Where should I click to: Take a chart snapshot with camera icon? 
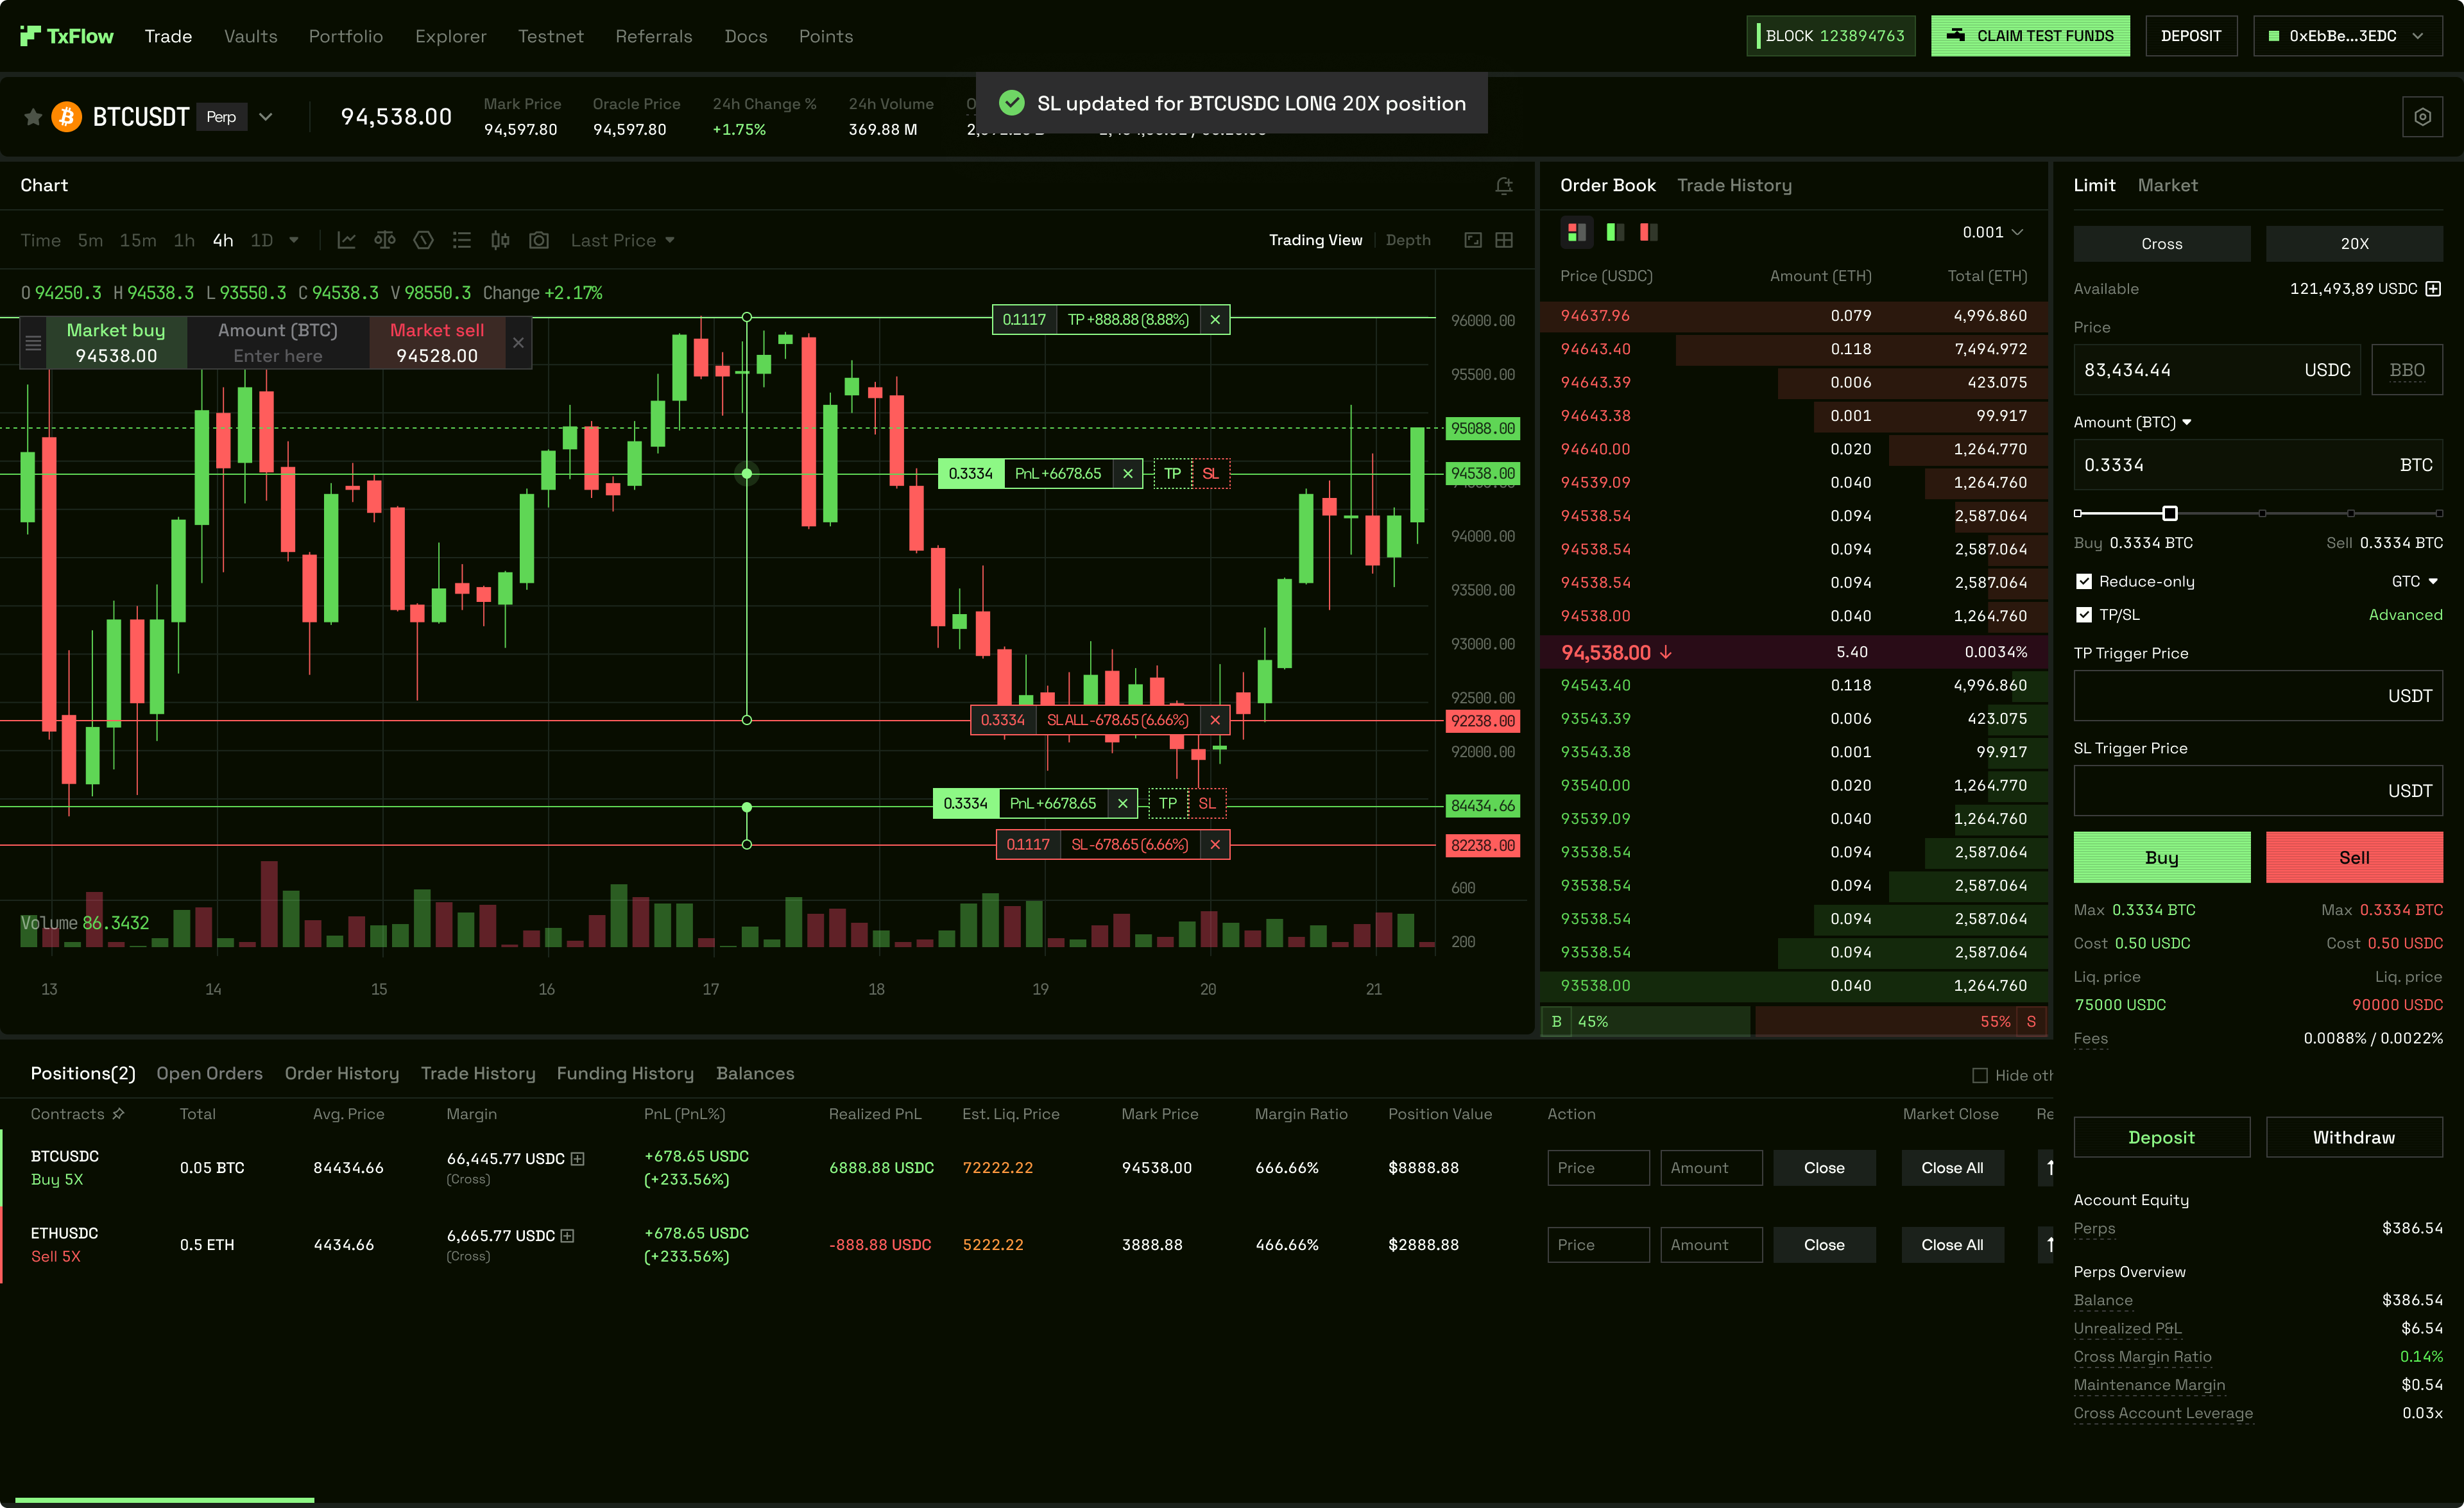coord(539,240)
